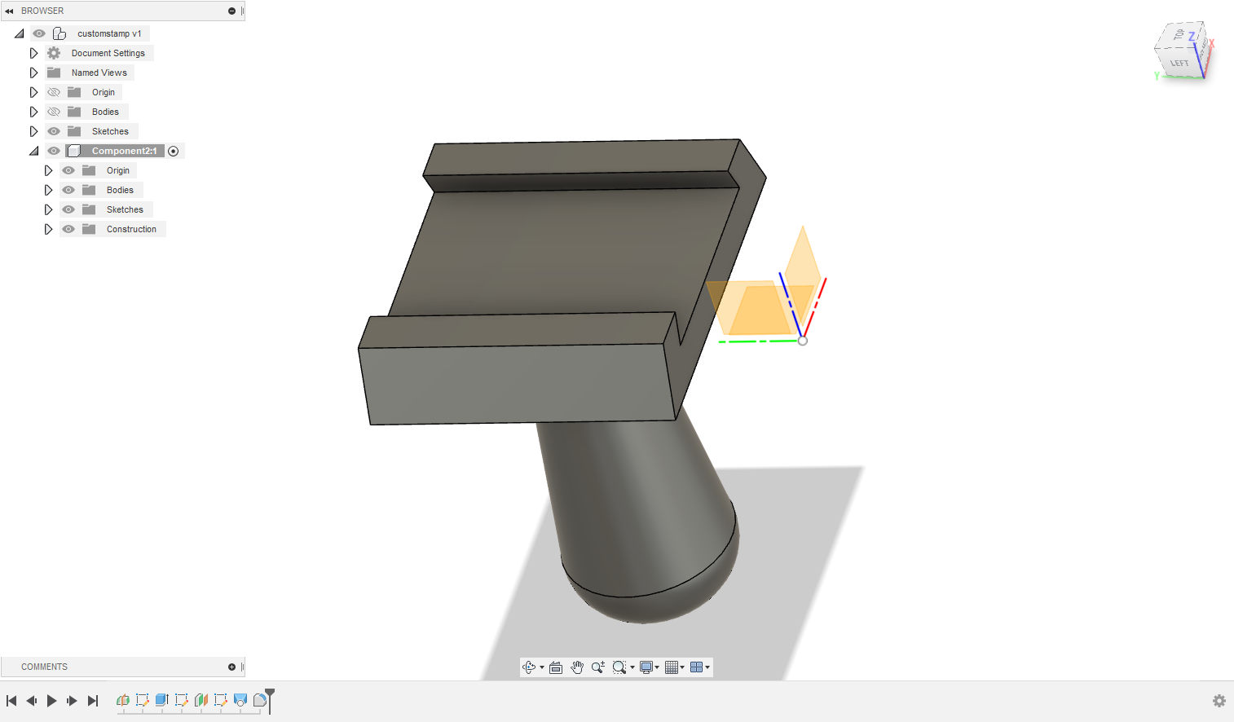Viewport: 1234px width, 722px height.
Task: Select the Zoom plus-minus magnifier tool
Action: [598, 667]
